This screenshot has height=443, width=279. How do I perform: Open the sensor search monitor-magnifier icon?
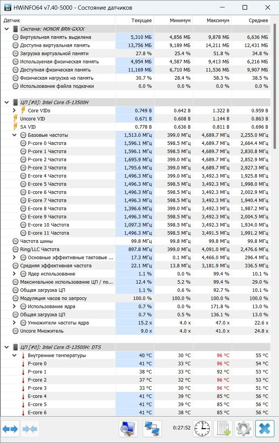pyautogui.click(x=128, y=429)
